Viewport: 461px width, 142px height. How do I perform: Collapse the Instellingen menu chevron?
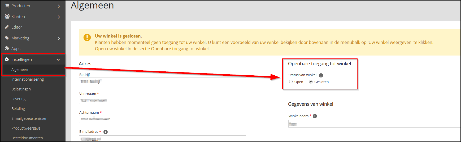pos(58,60)
